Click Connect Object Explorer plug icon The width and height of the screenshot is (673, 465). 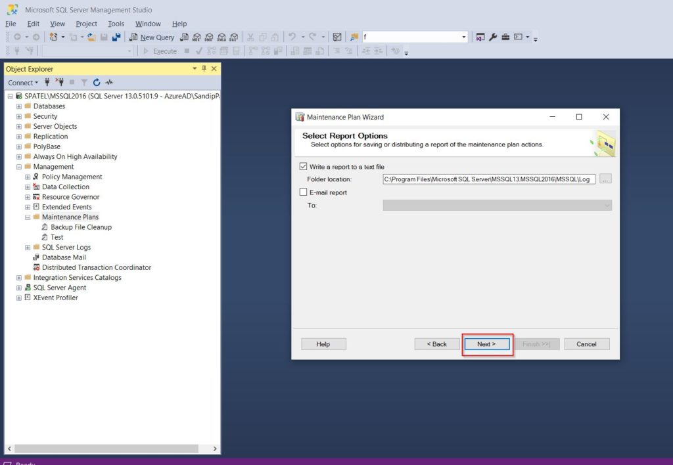click(x=47, y=82)
